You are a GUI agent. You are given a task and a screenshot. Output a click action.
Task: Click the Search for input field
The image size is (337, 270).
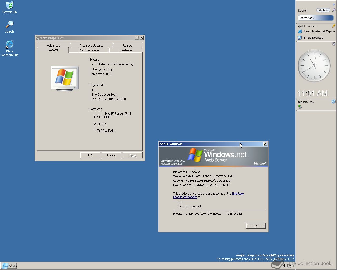[x=315, y=18]
